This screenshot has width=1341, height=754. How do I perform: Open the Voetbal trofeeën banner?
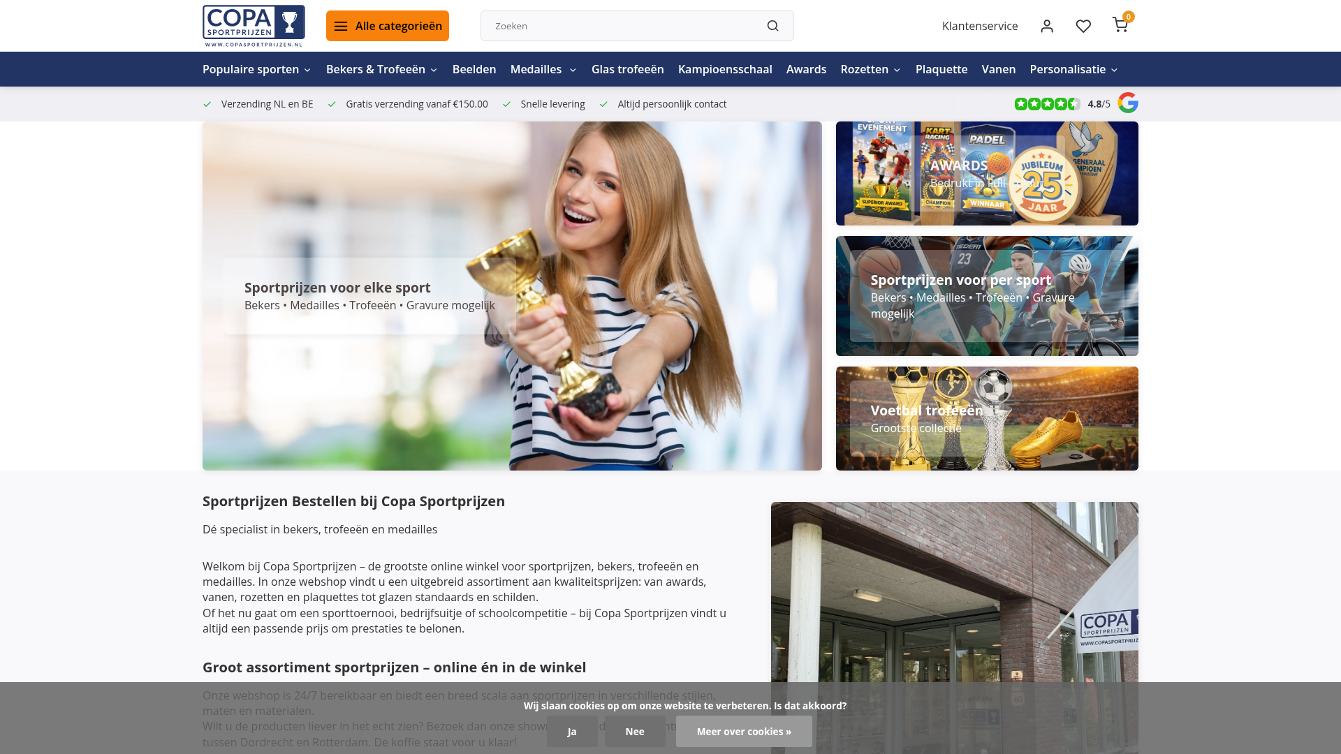pos(987,418)
